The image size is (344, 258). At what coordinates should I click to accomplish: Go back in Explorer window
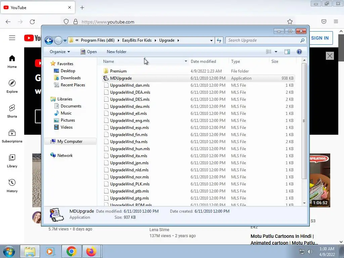click(49, 40)
